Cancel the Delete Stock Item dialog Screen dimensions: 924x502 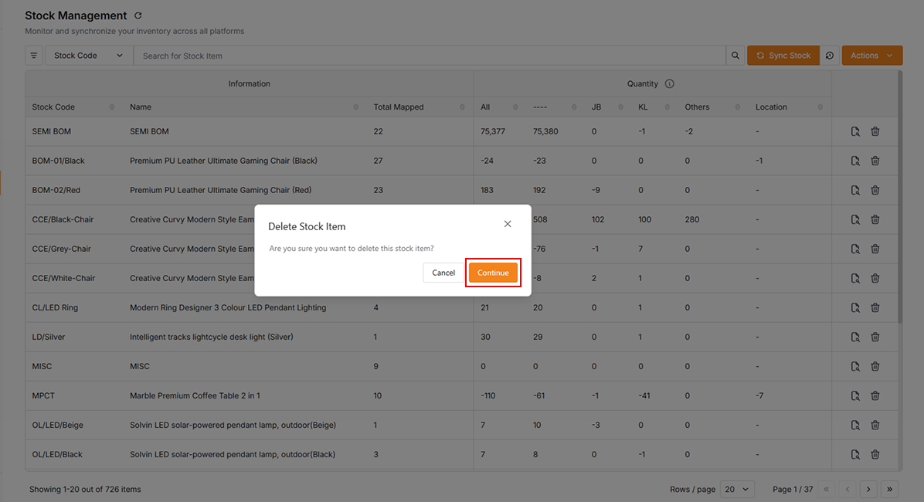(443, 273)
